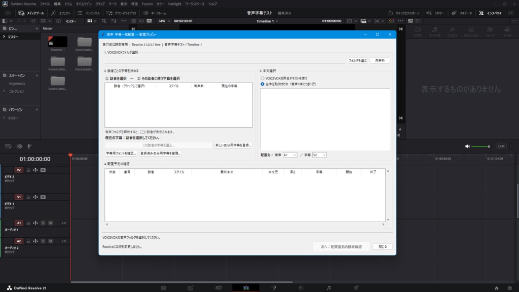Image resolution: width=519 pixels, height=292 pixels.
Task: Open the Fairlight page music note icon
Action: click(328, 288)
